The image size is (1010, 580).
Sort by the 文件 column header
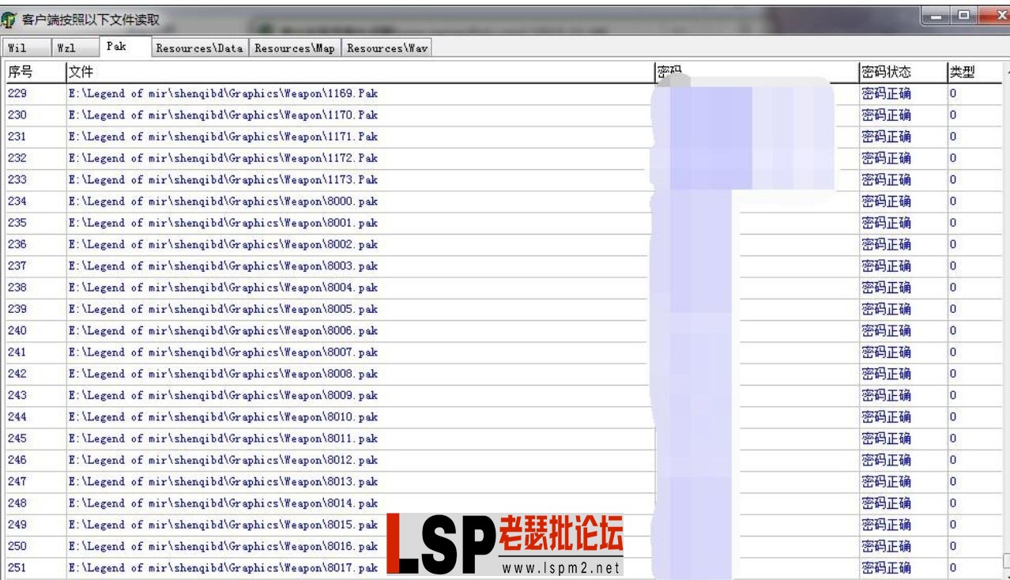pos(360,72)
